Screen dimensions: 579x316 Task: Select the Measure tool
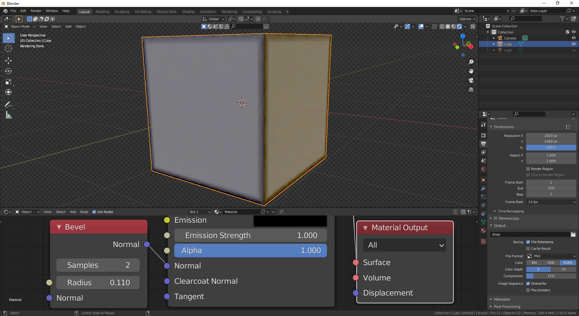pyautogui.click(x=8, y=115)
